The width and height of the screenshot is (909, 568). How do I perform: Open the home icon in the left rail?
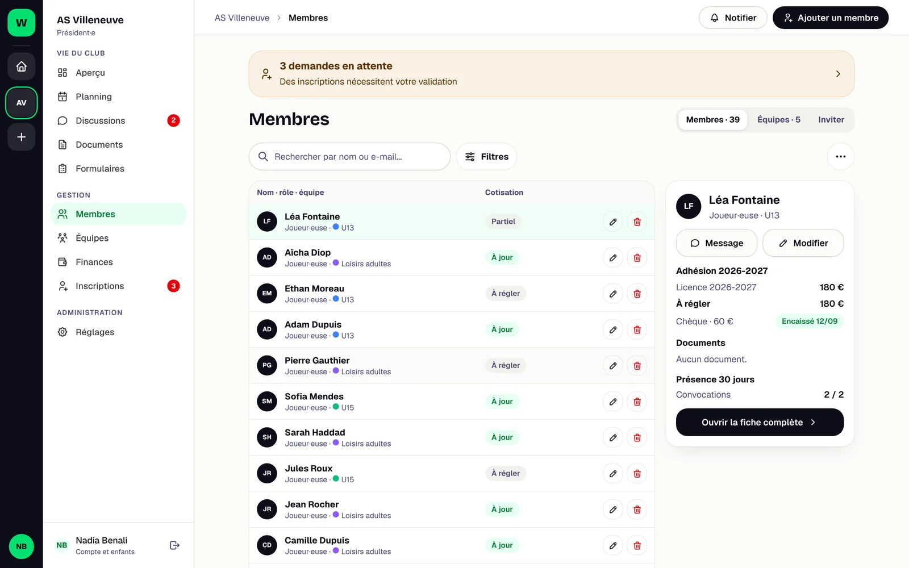click(x=22, y=66)
